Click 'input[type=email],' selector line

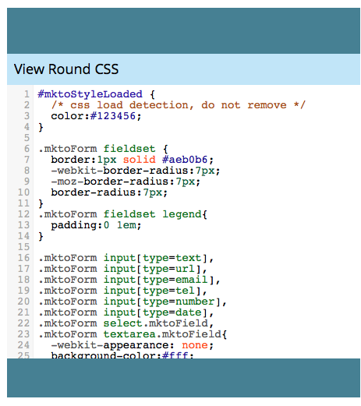coord(129,280)
